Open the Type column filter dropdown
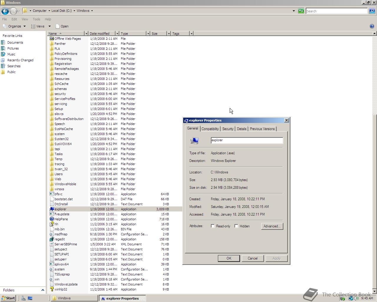This screenshot has height=302, width=377. point(148,34)
